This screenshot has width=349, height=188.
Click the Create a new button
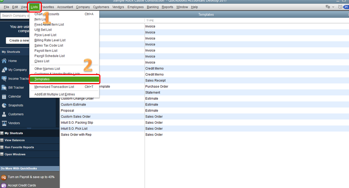(18, 40)
